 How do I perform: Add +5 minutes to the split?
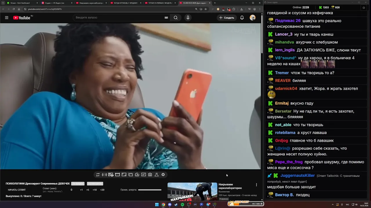click(x=88, y=190)
